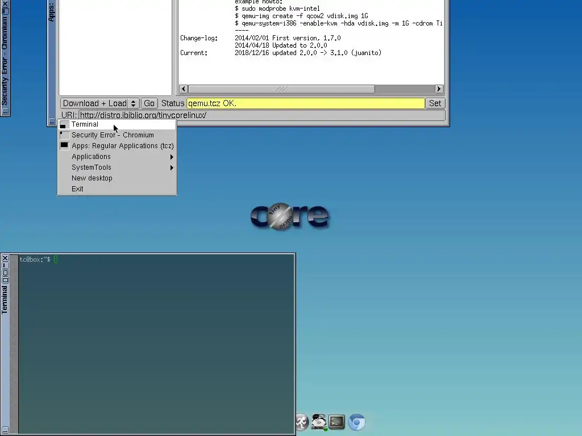Image resolution: width=582 pixels, height=436 pixels.
Task: Expand the Applications submenu
Action: pyautogui.click(x=117, y=157)
